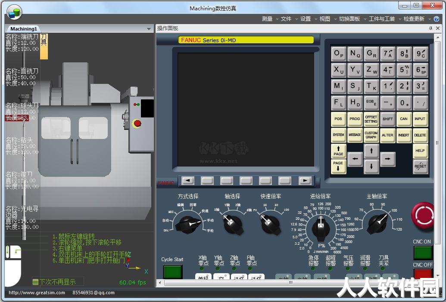Viewport: 446px width, 302px height.
Task: Tap the S/J key on keypad
Action: pyautogui.click(x=355, y=86)
